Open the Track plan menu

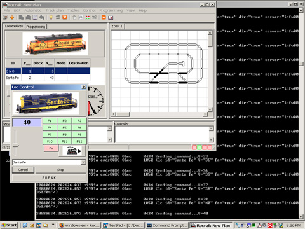click(x=55, y=10)
